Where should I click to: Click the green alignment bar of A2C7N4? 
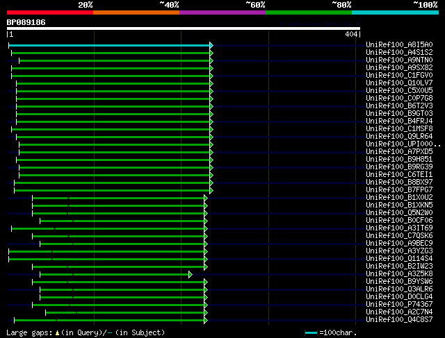pyautogui.click(x=125, y=313)
